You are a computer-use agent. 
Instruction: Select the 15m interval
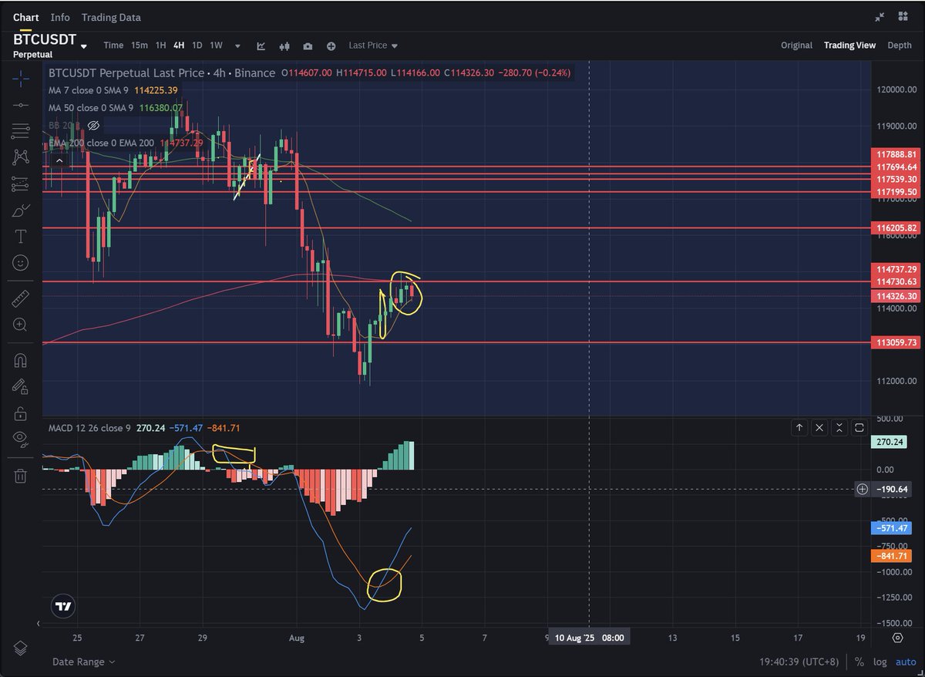click(140, 45)
